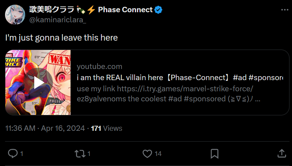Bookmark this tweet
292x166 pixels.
click(x=214, y=154)
